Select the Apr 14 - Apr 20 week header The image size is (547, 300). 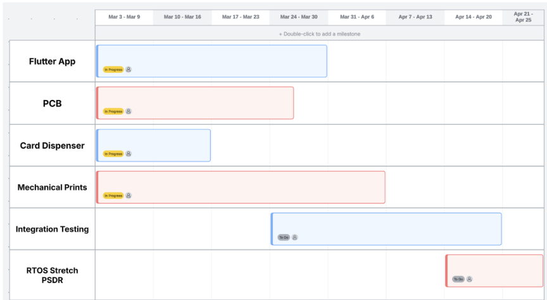pyautogui.click(x=473, y=17)
